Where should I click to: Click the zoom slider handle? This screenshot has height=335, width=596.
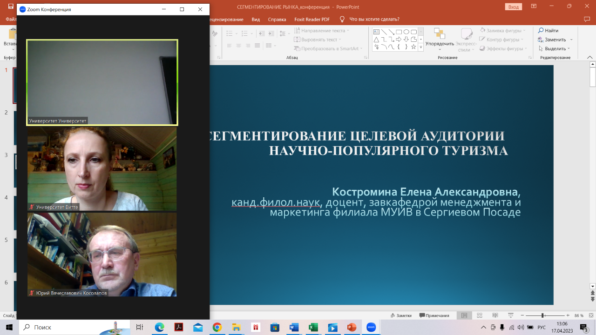(x=542, y=315)
